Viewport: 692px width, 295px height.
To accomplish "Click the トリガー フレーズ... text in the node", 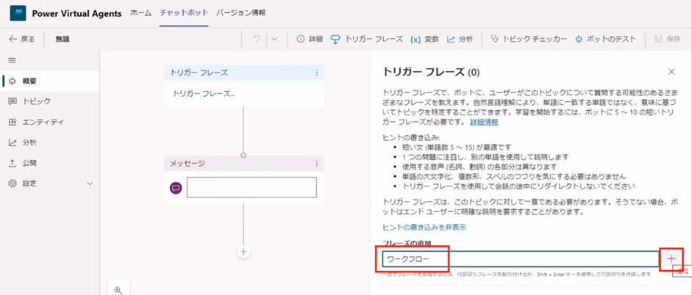I will tap(204, 93).
